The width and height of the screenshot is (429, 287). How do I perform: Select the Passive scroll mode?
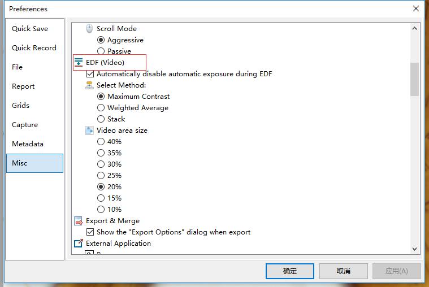click(x=101, y=51)
